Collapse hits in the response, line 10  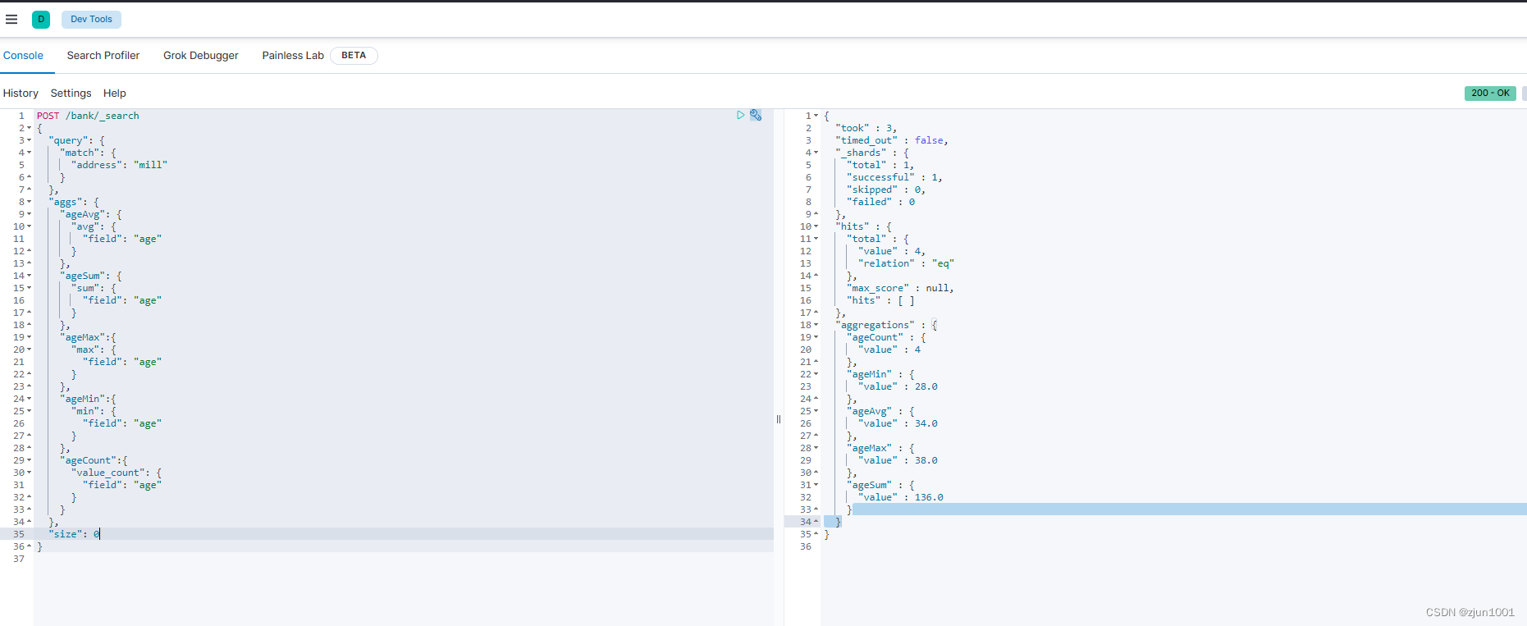click(816, 226)
